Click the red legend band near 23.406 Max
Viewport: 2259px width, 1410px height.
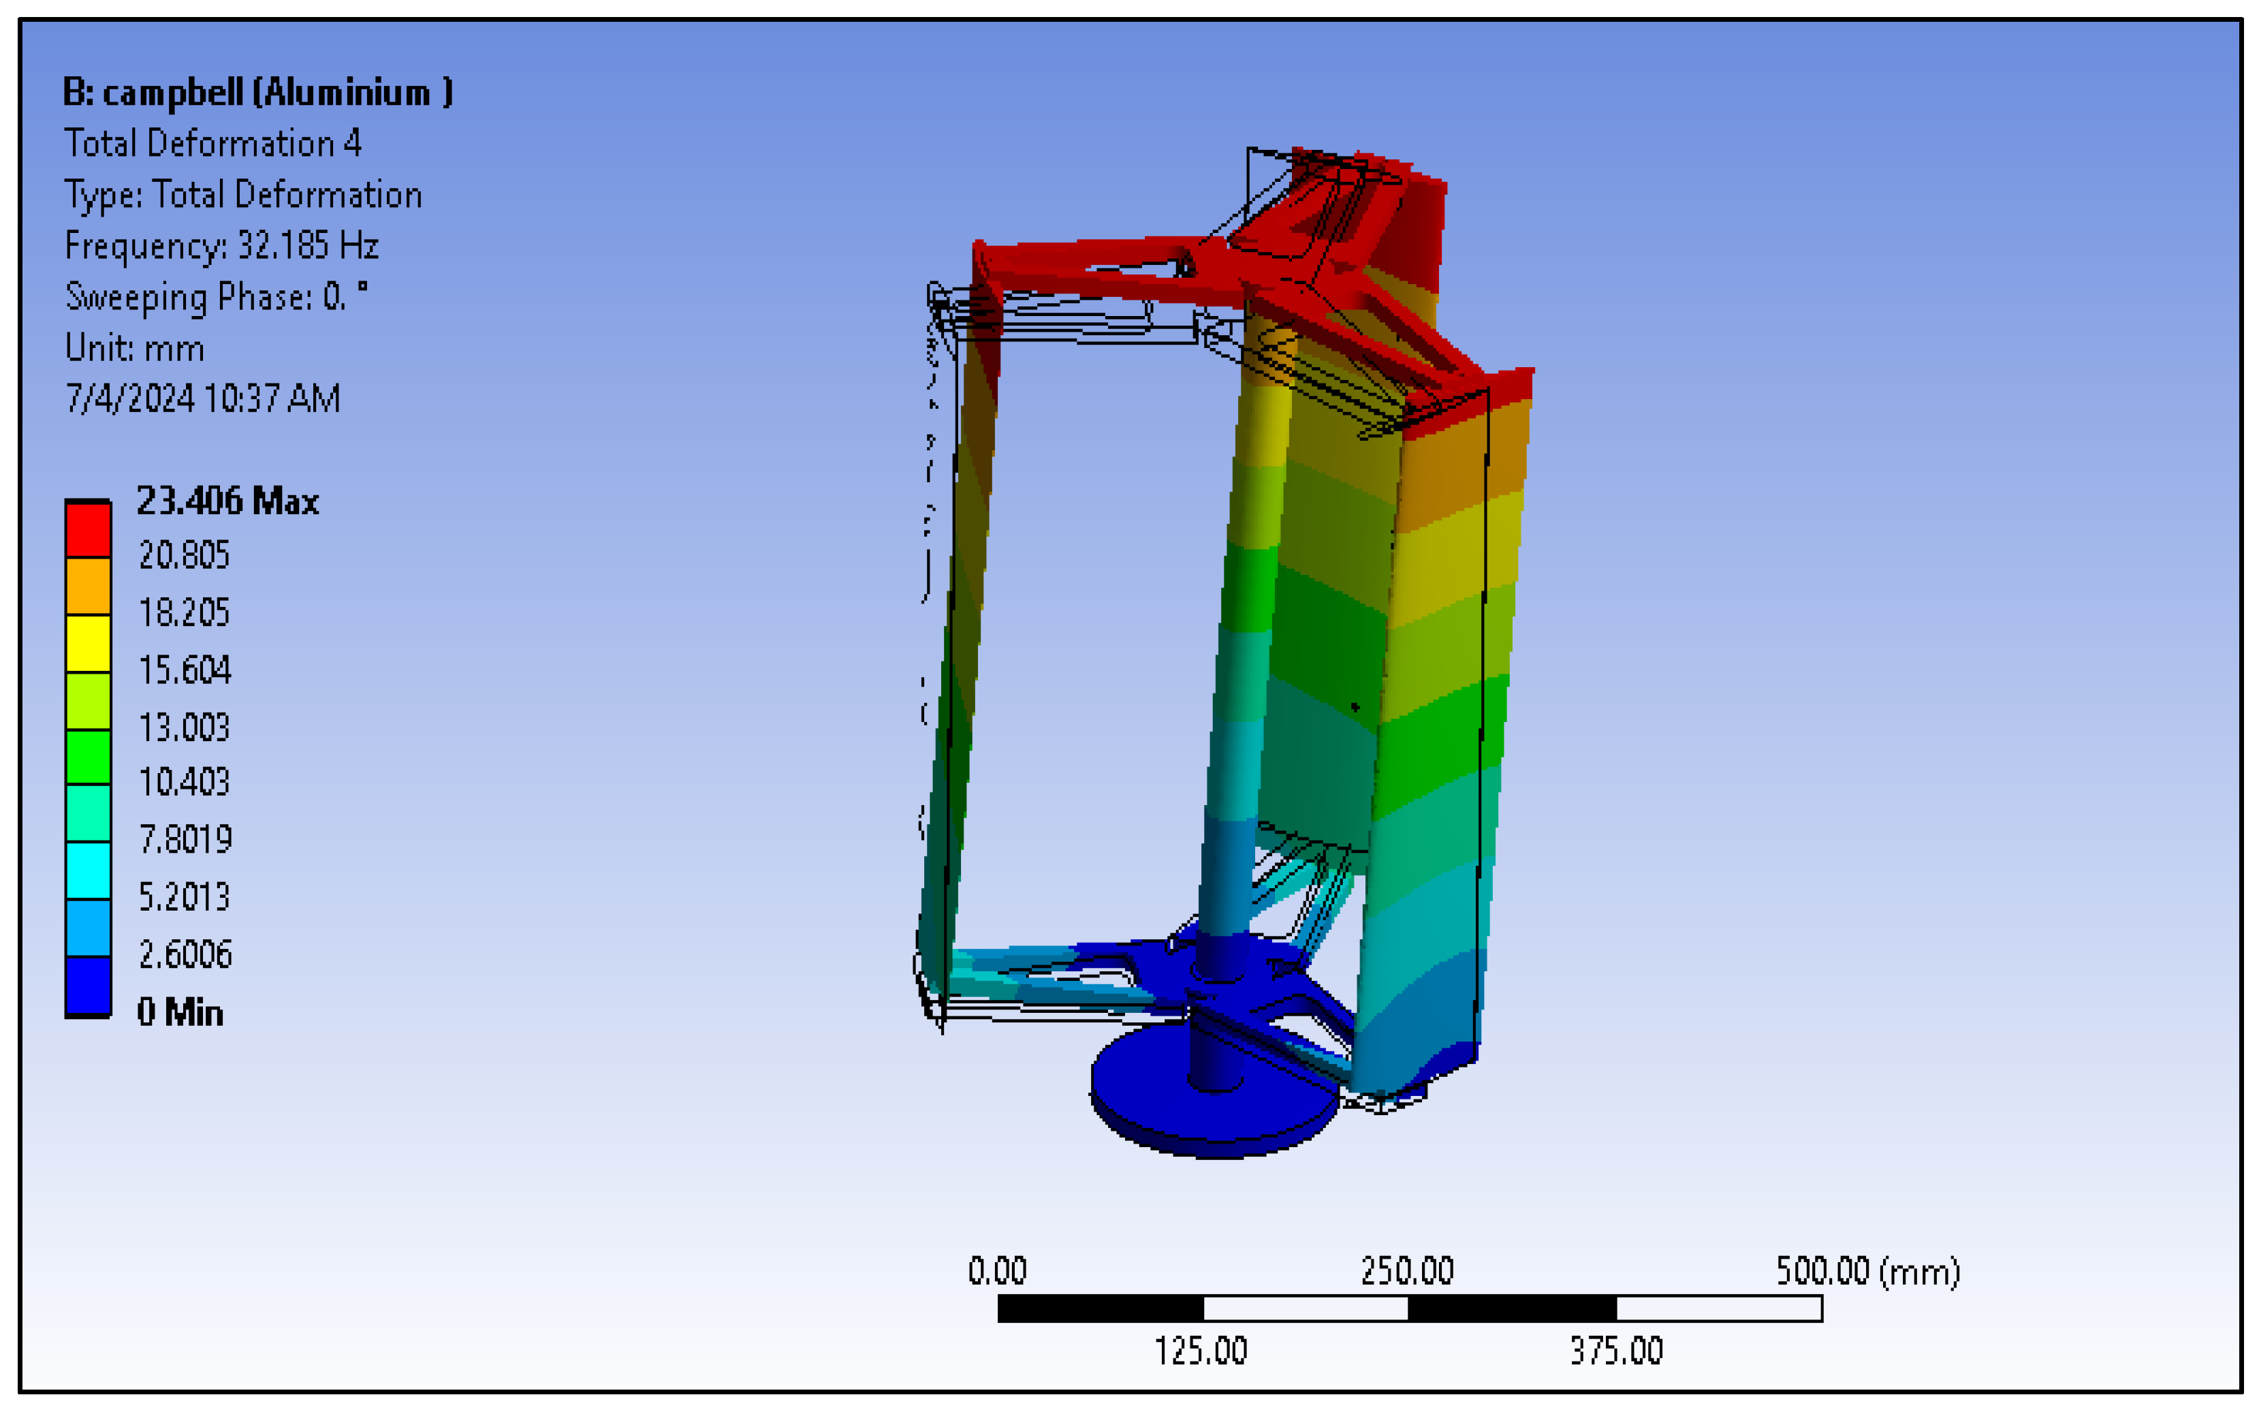pos(88,529)
